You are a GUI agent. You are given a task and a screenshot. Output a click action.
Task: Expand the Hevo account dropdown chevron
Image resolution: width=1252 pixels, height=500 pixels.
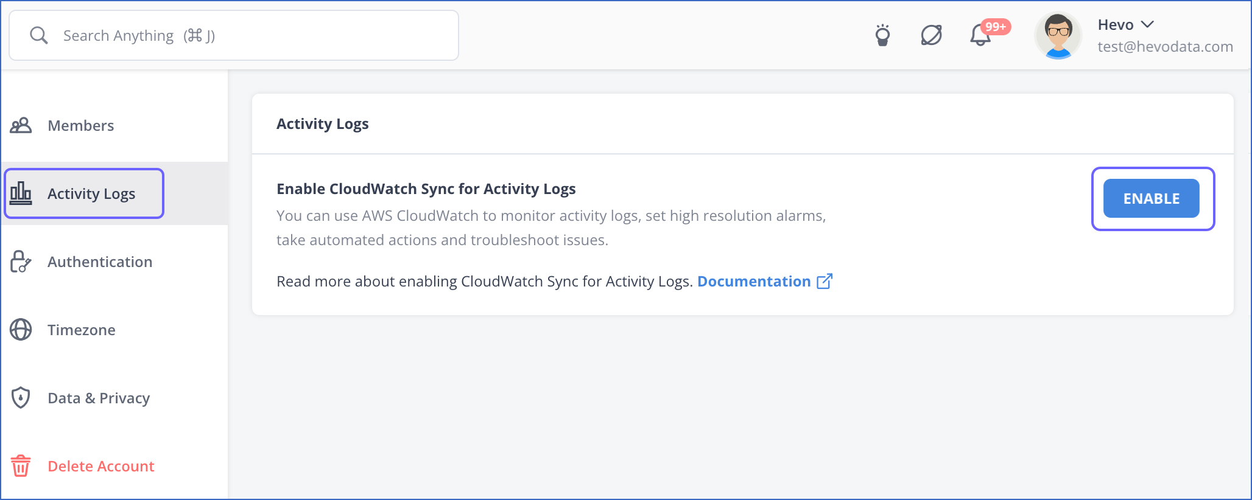pos(1147,24)
